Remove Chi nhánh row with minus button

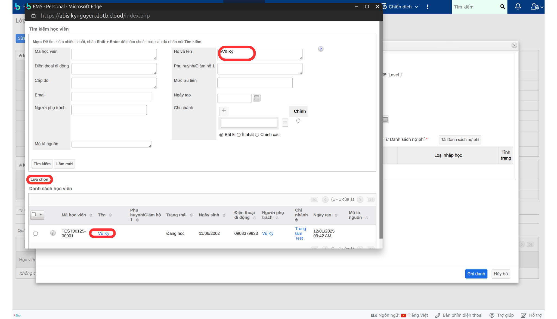coord(285,122)
